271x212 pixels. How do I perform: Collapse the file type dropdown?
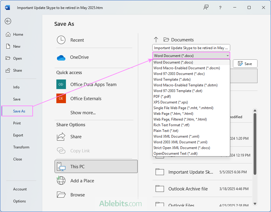[228, 56]
